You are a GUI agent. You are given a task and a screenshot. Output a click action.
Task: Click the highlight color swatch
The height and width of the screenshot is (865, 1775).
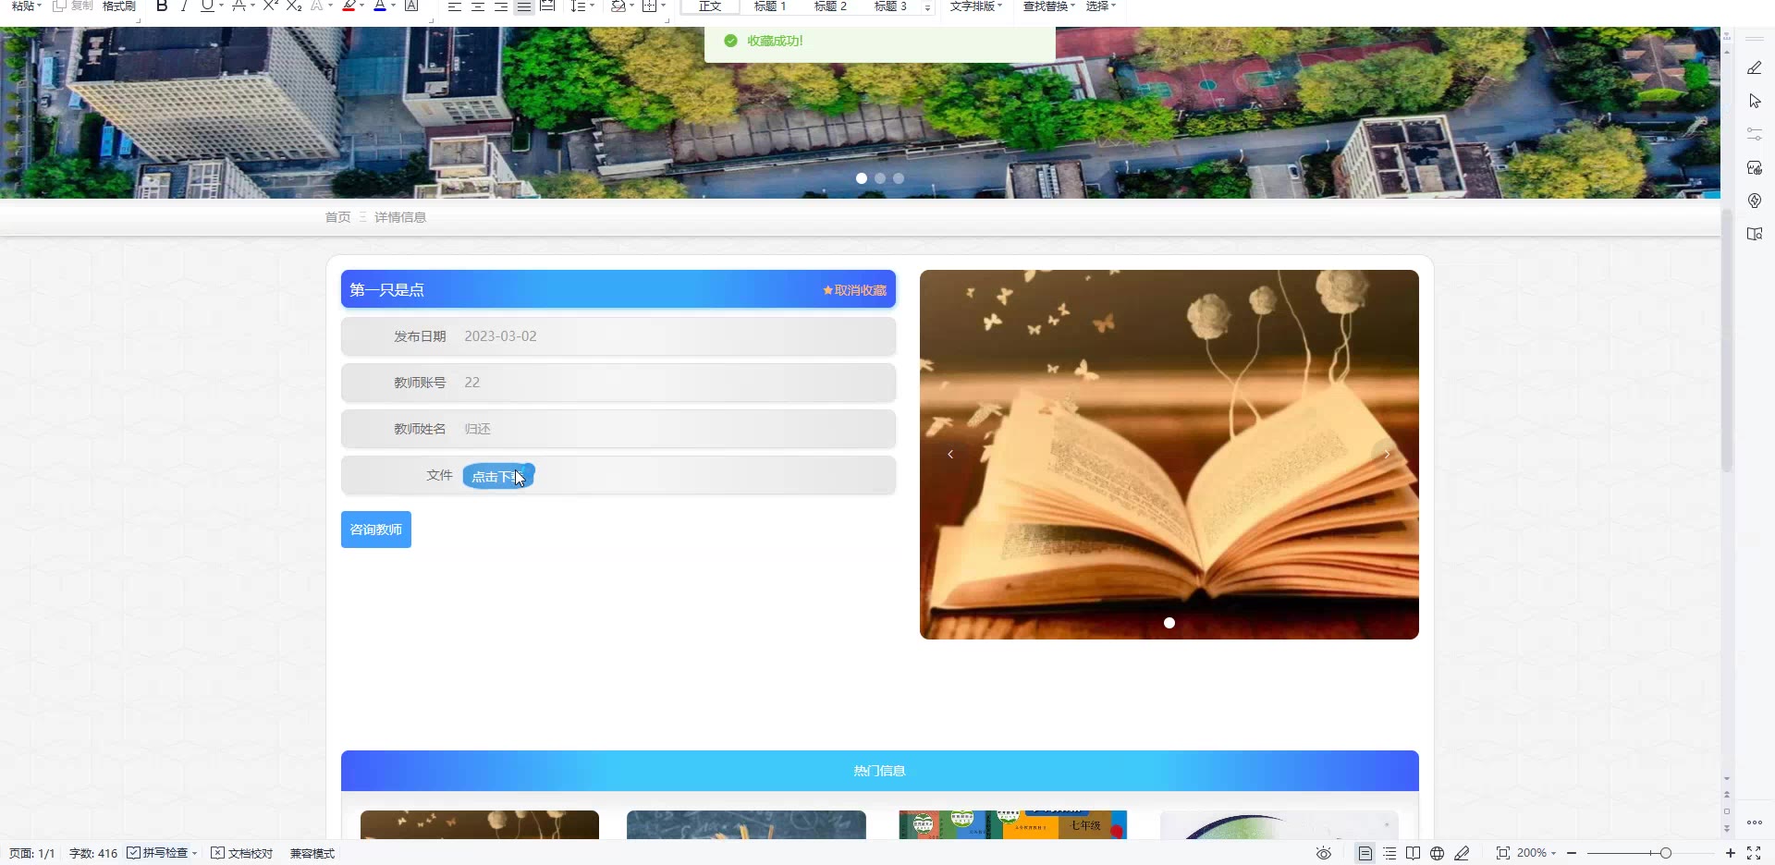coord(349,6)
